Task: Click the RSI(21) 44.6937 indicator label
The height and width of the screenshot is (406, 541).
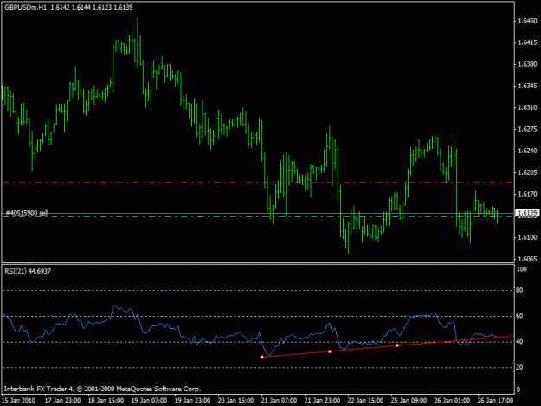Action: tap(28, 271)
